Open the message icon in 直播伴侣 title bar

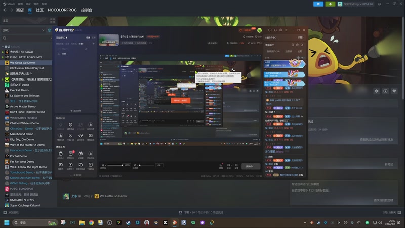click(270, 30)
